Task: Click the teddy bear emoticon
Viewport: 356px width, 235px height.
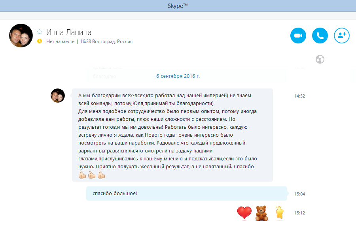Action: point(261,213)
